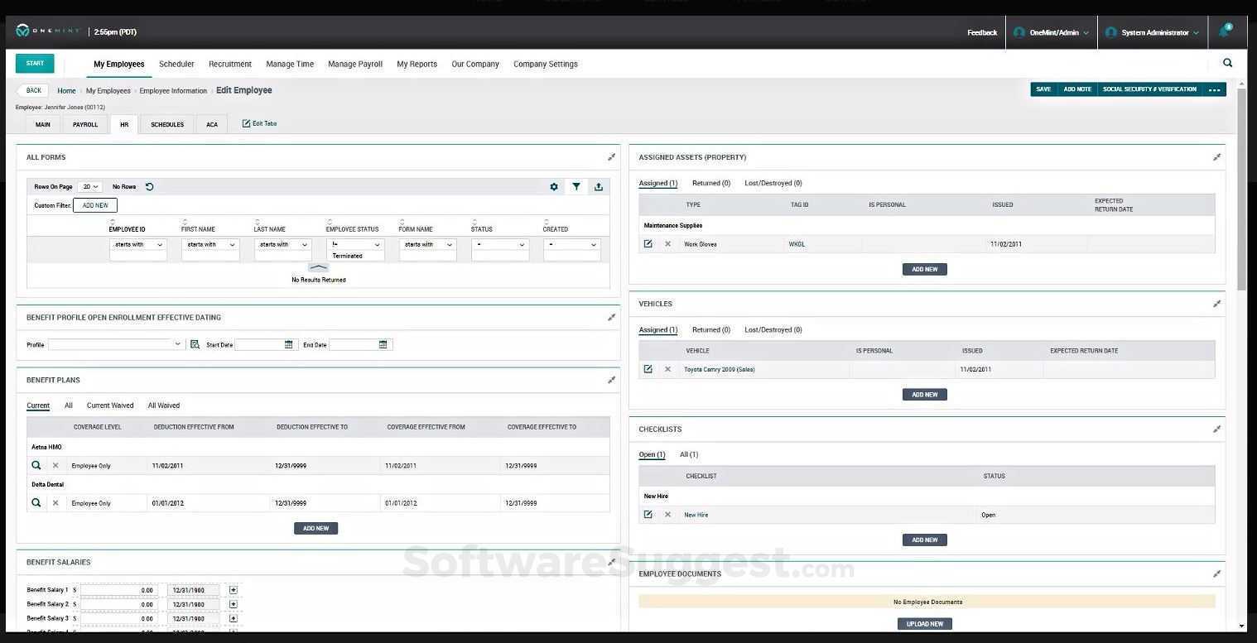Switch to the PAYROLL employee tab
The width and height of the screenshot is (1257, 643).
(85, 124)
